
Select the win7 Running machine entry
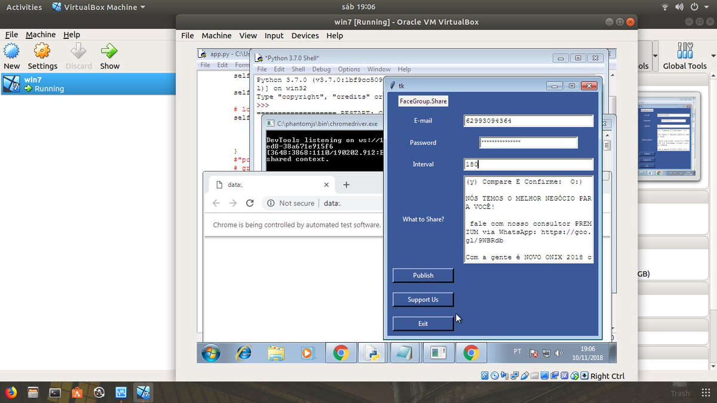pos(88,84)
